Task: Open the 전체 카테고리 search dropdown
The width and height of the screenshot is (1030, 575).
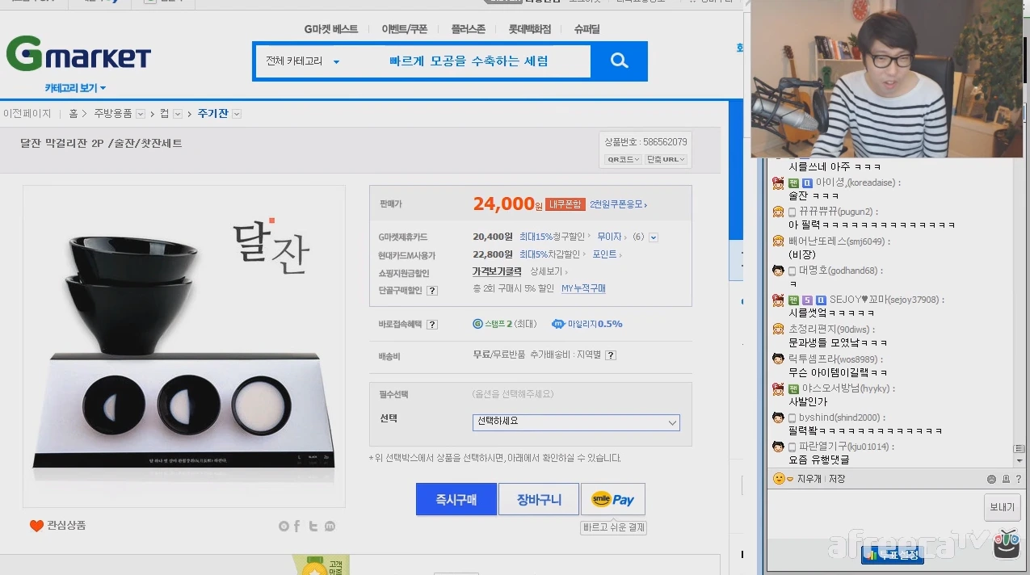Action: [303, 61]
